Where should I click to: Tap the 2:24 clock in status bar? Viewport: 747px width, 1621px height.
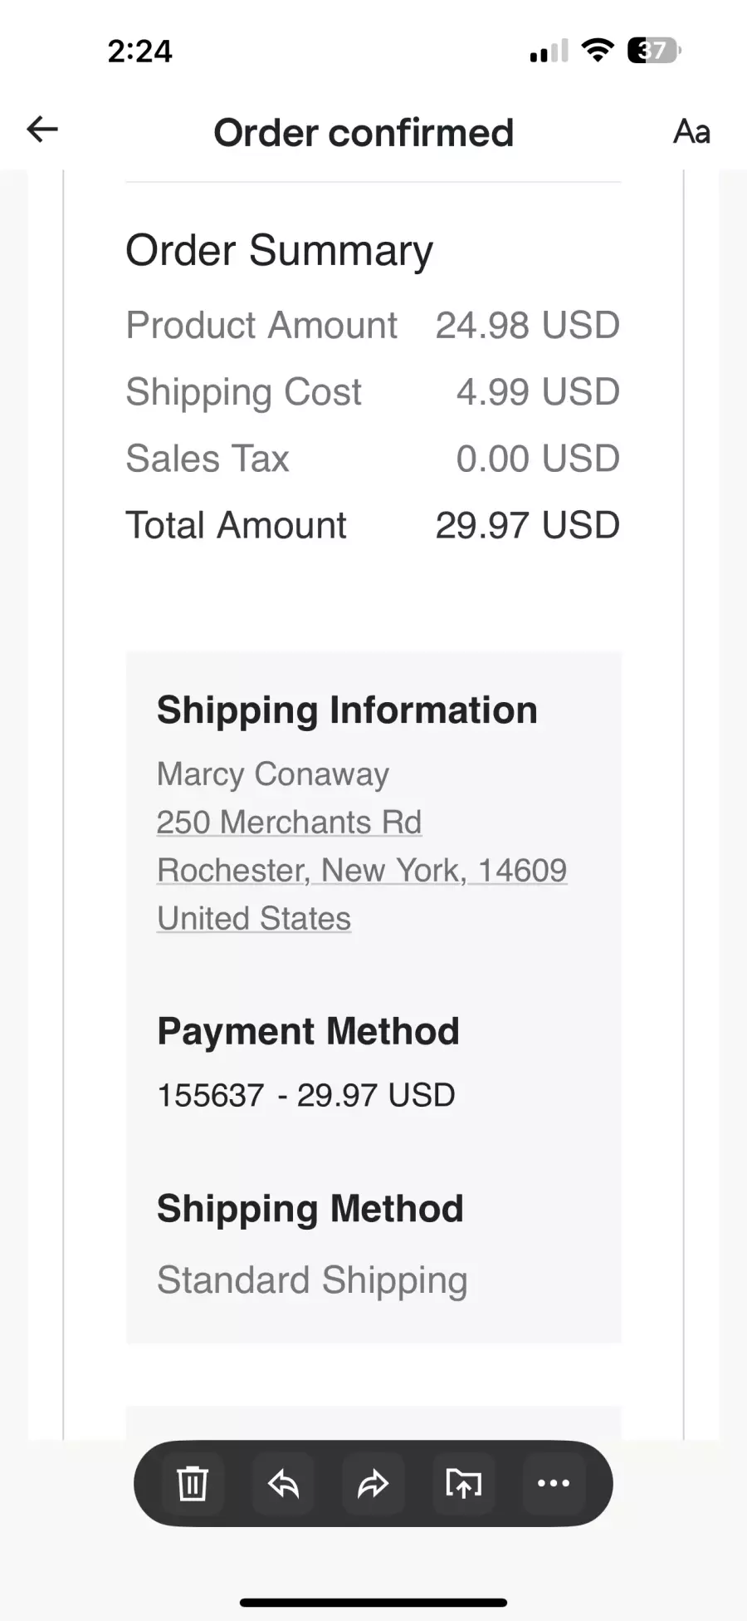139,52
